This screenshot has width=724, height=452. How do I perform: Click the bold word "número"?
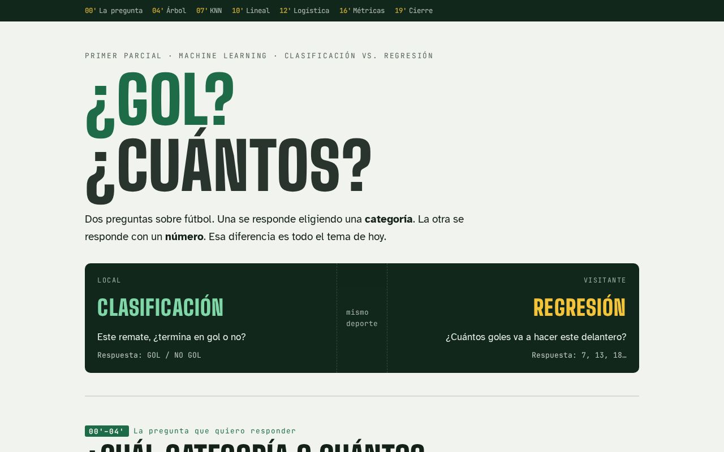(x=184, y=237)
